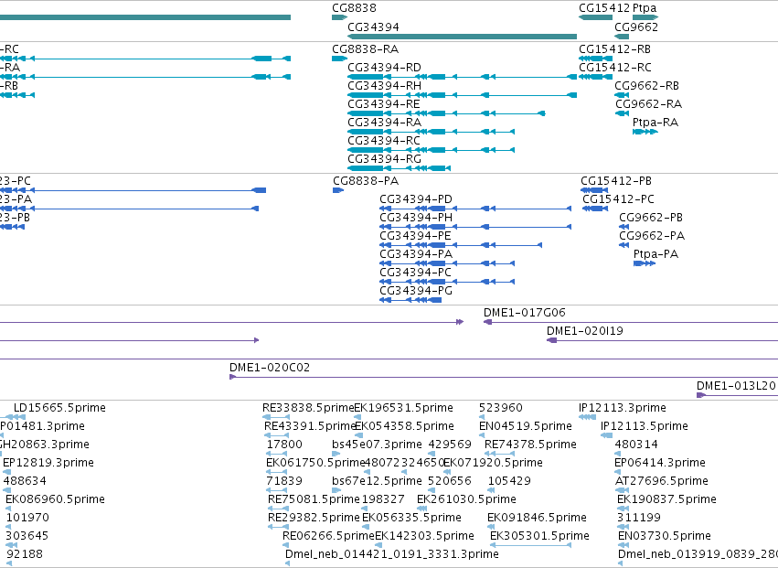Click the CG15412-PB protein label
The image size is (778, 568).
point(616,181)
